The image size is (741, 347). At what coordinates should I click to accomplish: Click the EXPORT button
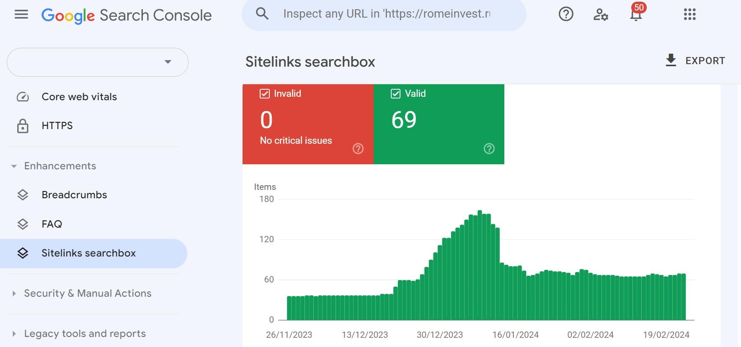click(x=695, y=61)
